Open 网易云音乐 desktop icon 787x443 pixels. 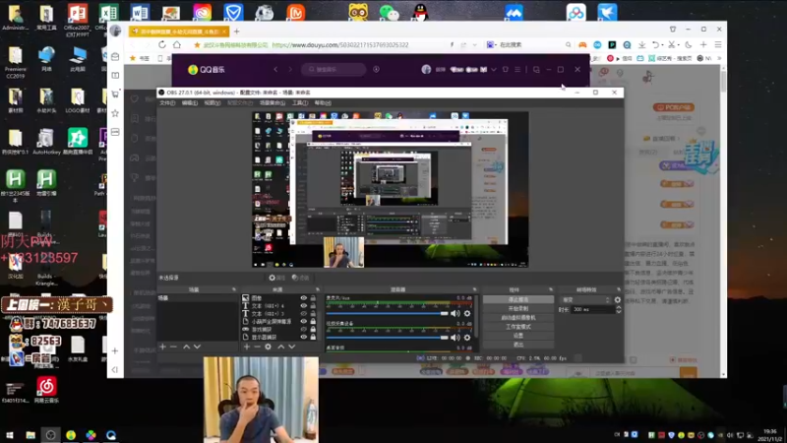point(46,390)
